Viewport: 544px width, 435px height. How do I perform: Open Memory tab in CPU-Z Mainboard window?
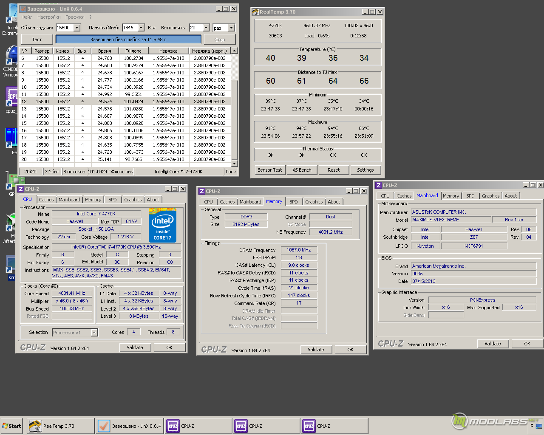click(x=451, y=196)
